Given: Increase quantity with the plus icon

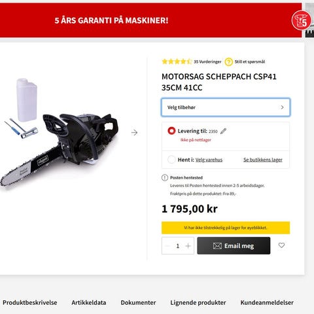Looking at the screenshot, I should [x=188, y=246].
